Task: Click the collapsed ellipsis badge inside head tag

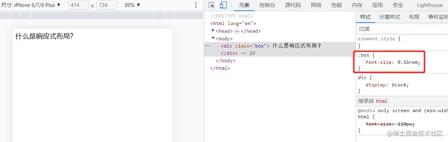Action: click(237, 31)
